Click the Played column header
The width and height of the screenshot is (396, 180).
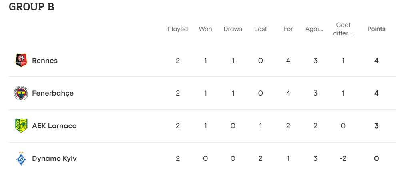pos(178,29)
